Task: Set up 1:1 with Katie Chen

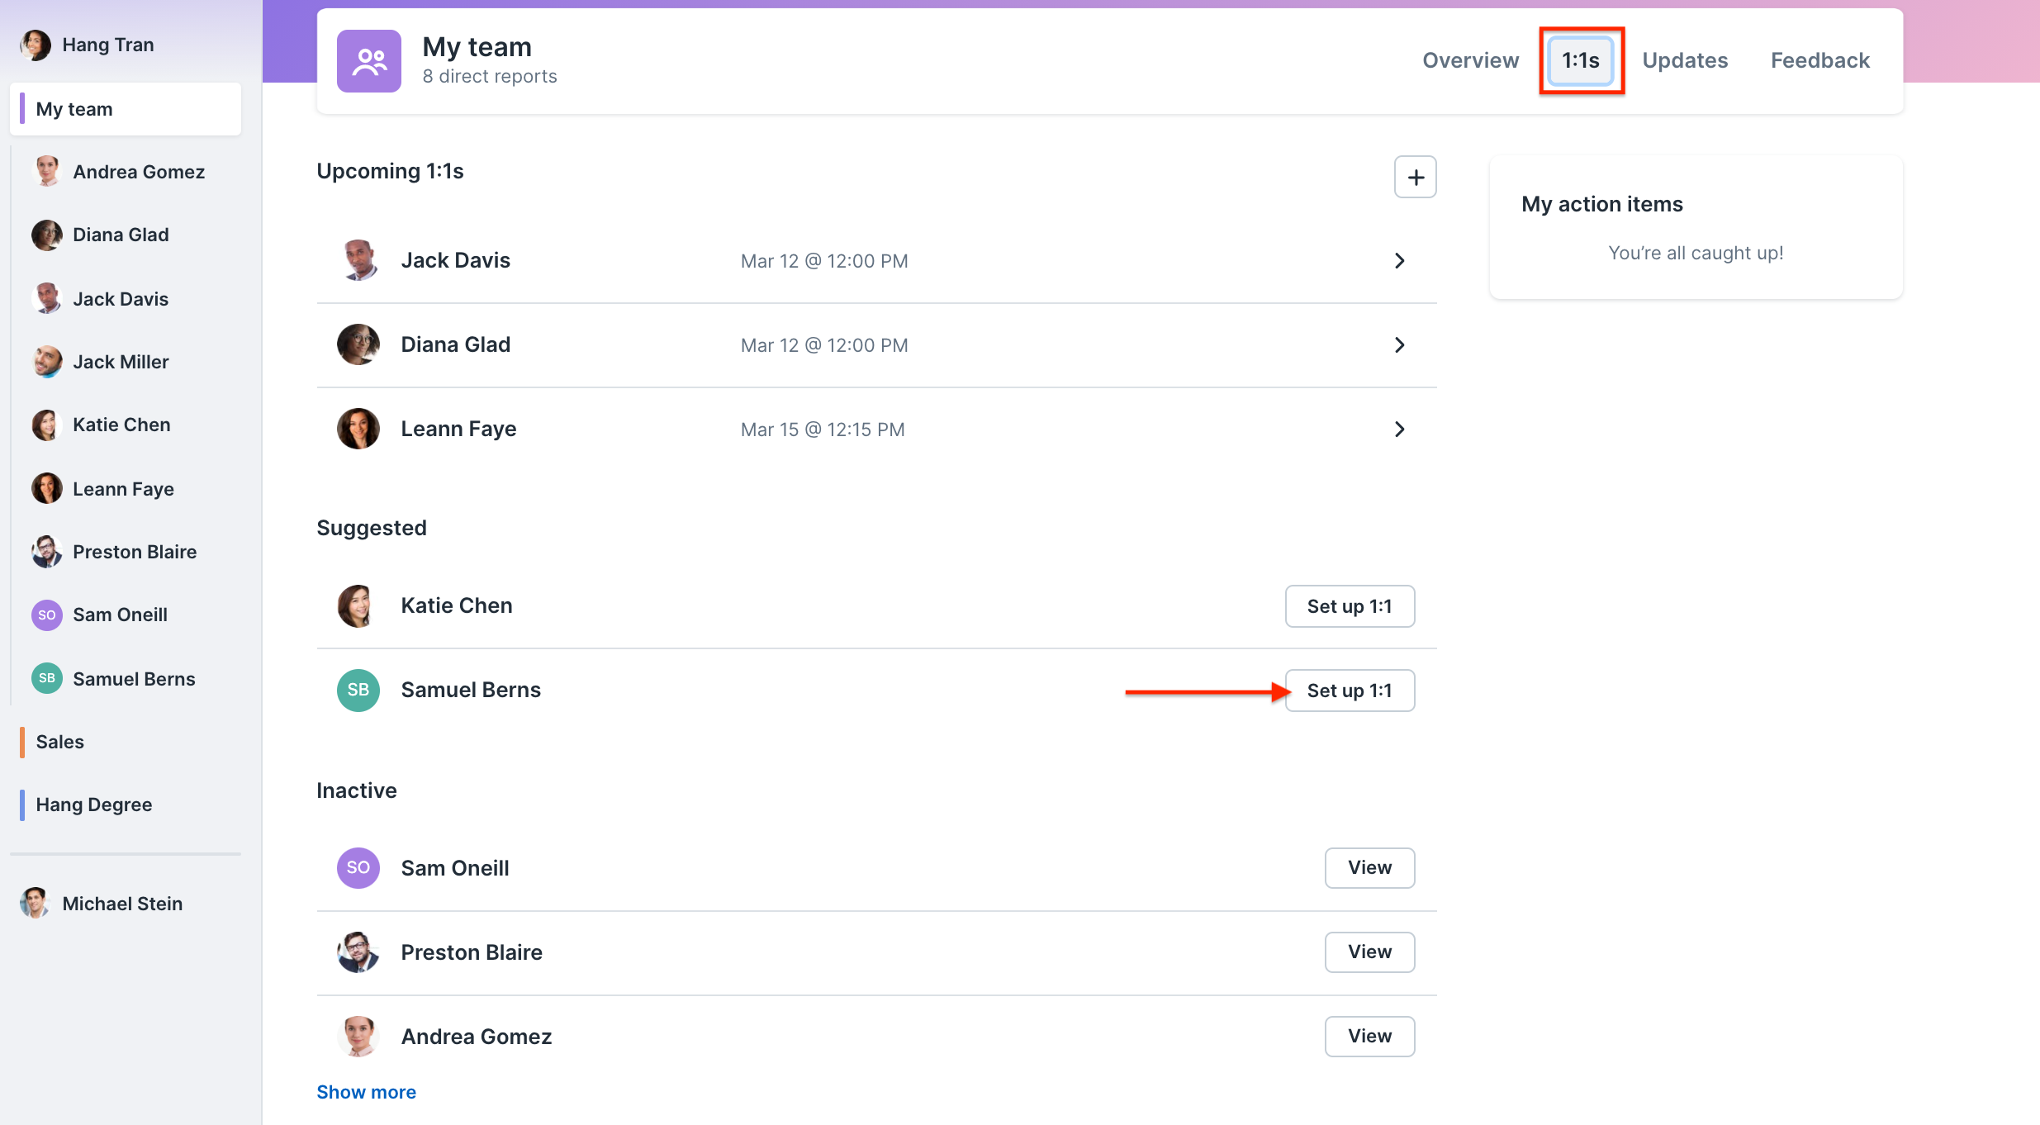Action: [x=1350, y=606]
